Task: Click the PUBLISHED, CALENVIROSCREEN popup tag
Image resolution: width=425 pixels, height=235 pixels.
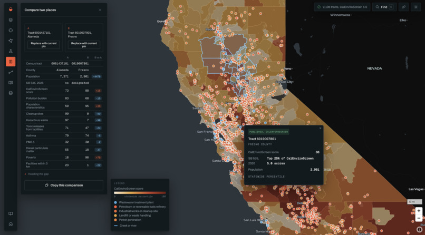Action: pos(268,132)
